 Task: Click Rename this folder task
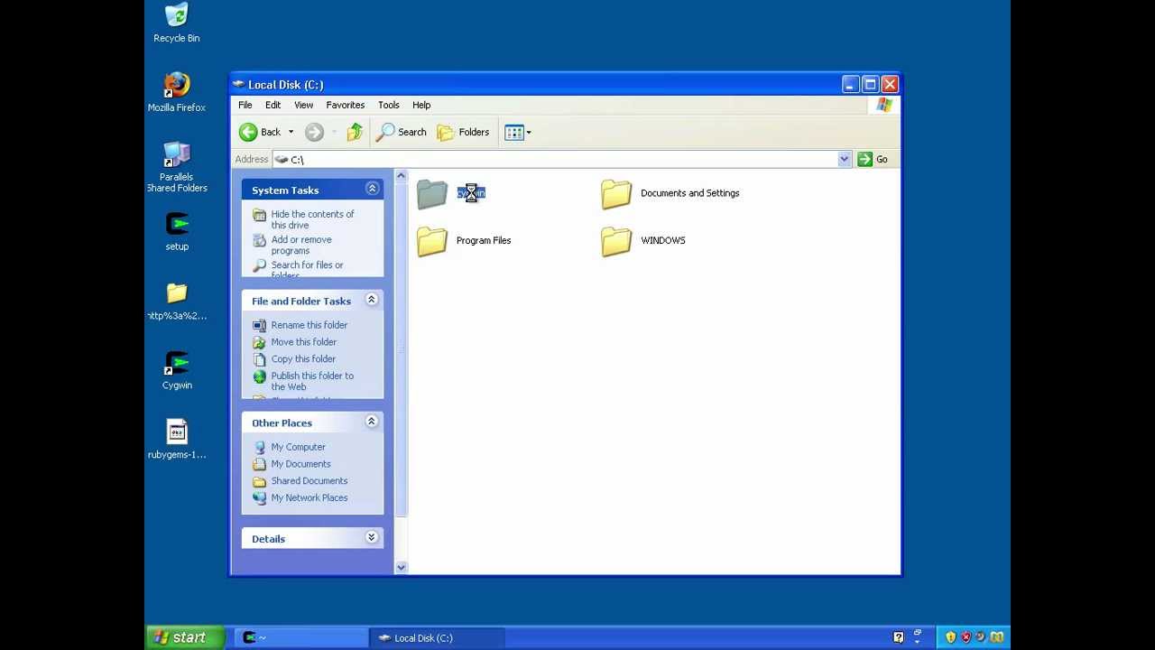[309, 325]
